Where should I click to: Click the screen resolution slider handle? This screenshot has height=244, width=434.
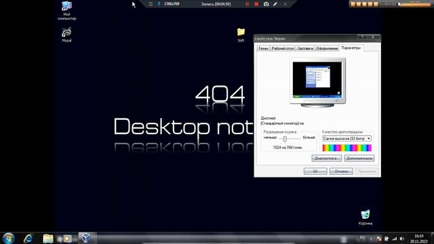(x=285, y=139)
